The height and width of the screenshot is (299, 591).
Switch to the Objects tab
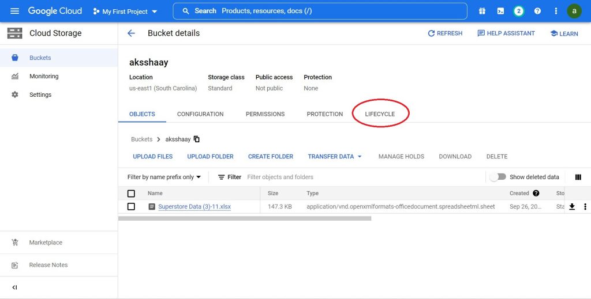142,114
